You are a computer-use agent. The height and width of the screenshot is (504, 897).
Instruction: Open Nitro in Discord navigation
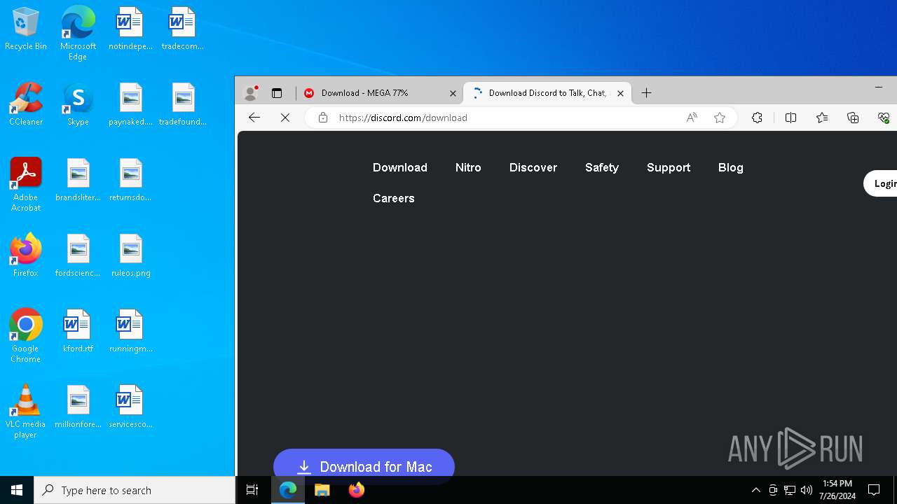[x=468, y=167]
